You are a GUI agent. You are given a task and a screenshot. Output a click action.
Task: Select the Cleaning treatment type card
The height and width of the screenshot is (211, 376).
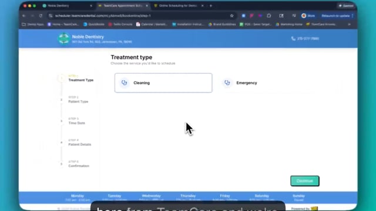click(x=163, y=83)
